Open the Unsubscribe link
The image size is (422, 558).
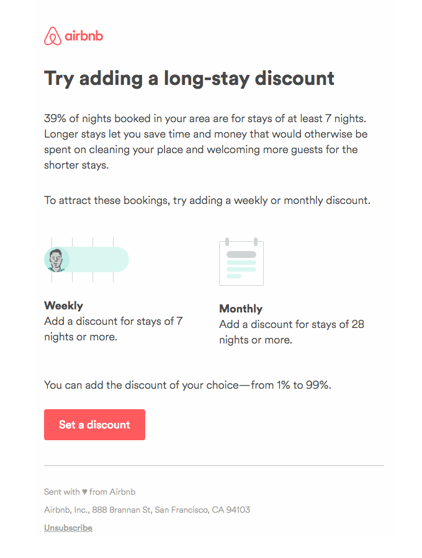click(68, 528)
